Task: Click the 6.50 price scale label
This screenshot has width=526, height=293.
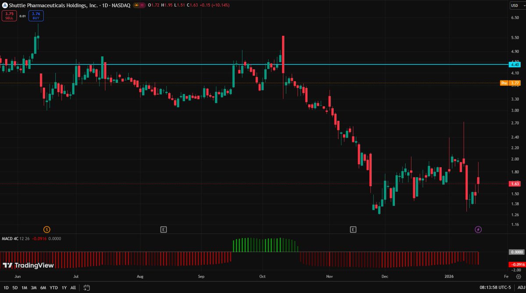Action: [x=515, y=18]
